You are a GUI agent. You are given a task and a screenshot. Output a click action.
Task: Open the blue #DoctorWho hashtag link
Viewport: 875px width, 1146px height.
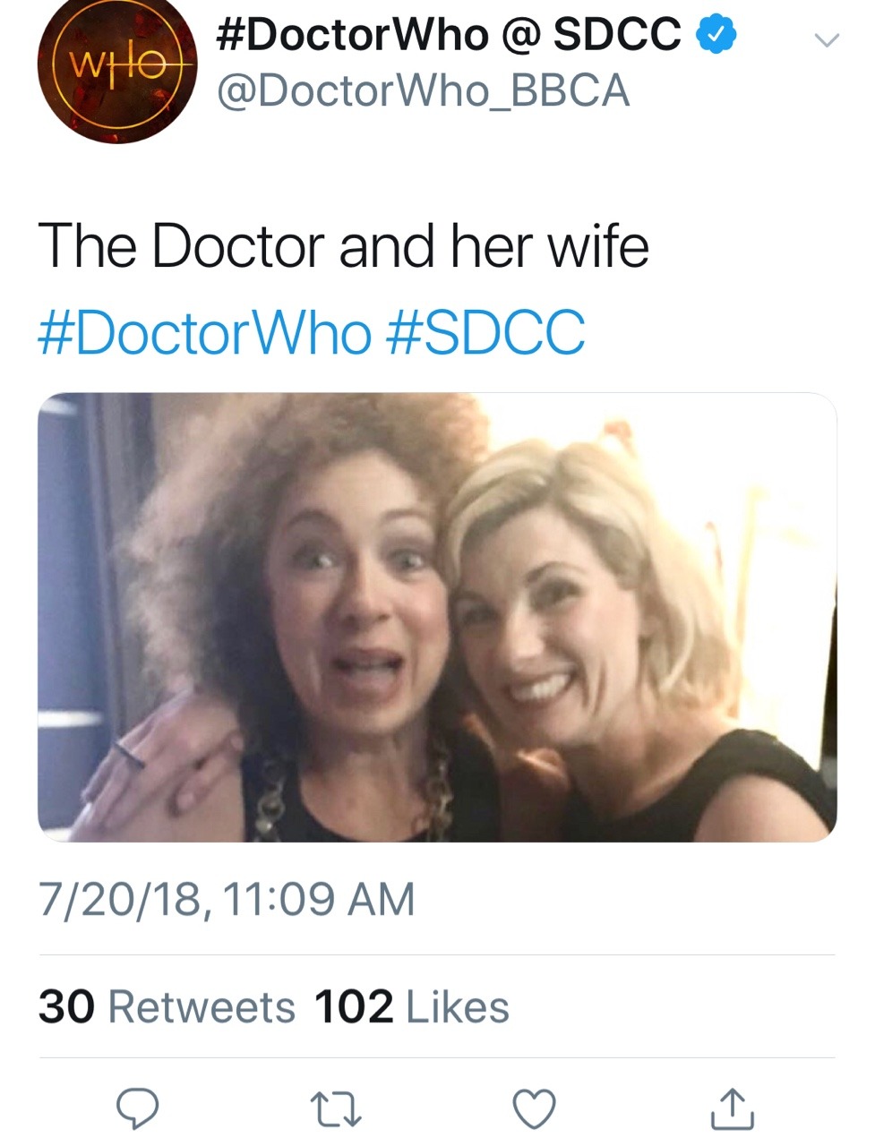[204, 333]
